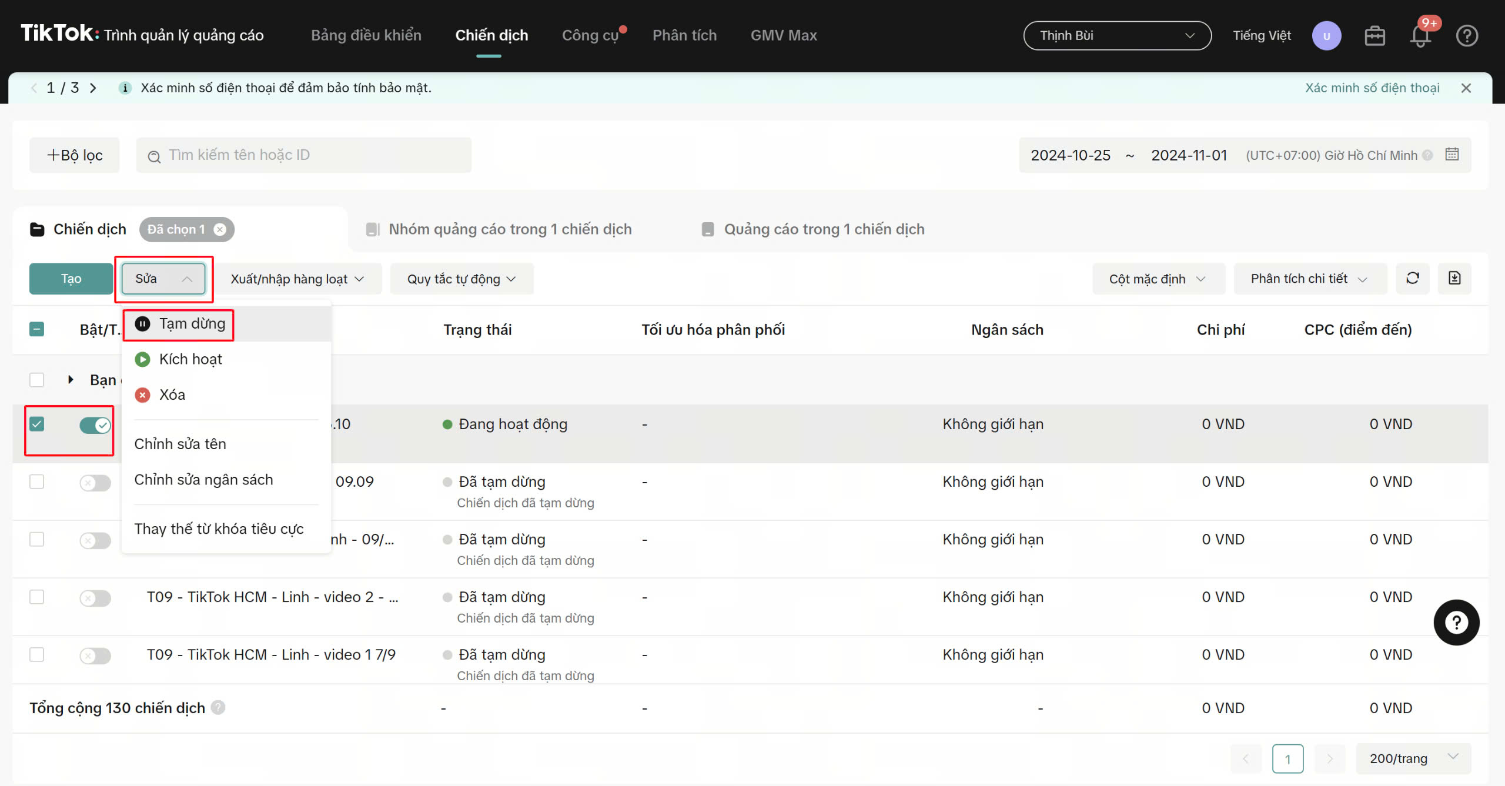
Task: Click page 1 pagination button
Action: pyautogui.click(x=1287, y=758)
